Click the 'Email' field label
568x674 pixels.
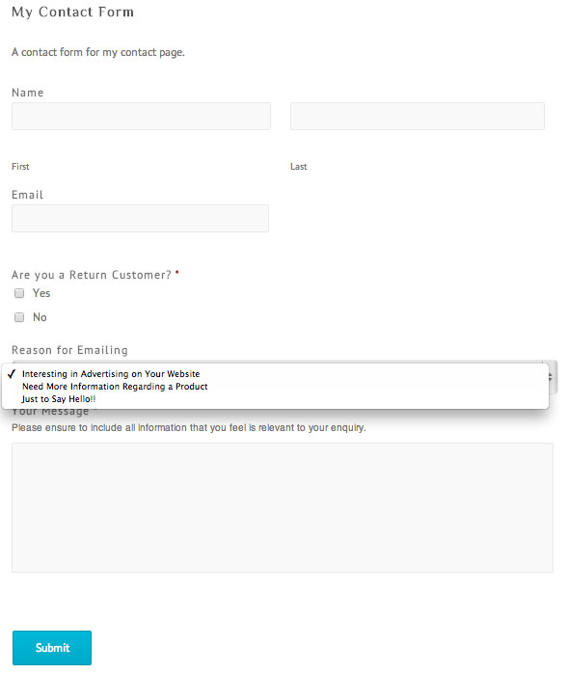click(x=28, y=195)
